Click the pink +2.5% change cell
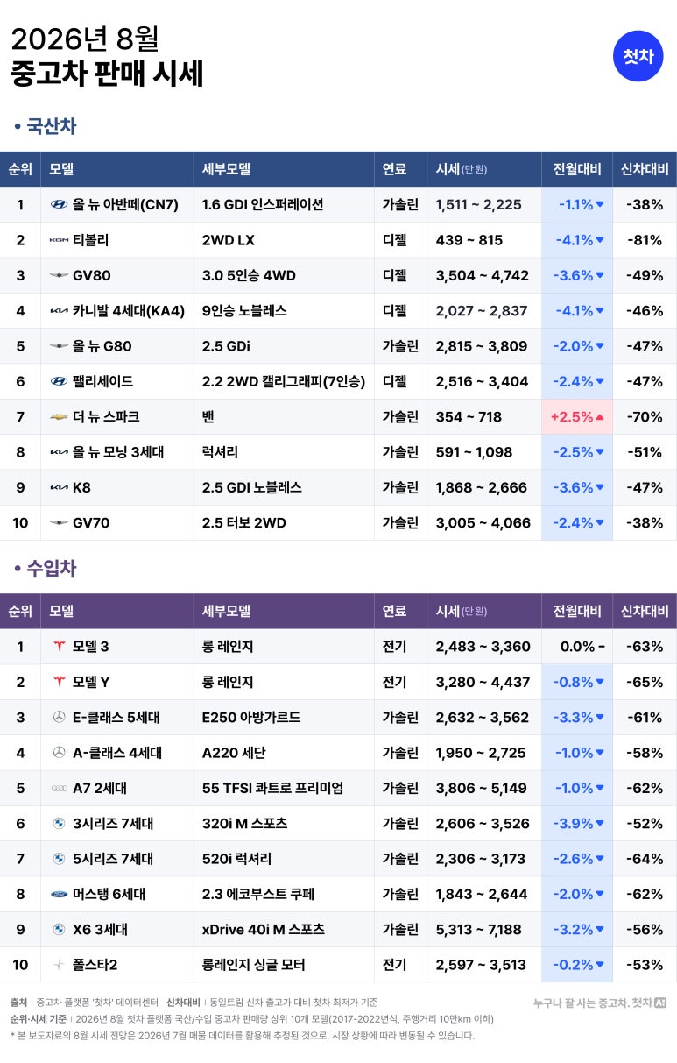Image resolution: width=677 pixels, height=1063 pixels. point(576,417)
